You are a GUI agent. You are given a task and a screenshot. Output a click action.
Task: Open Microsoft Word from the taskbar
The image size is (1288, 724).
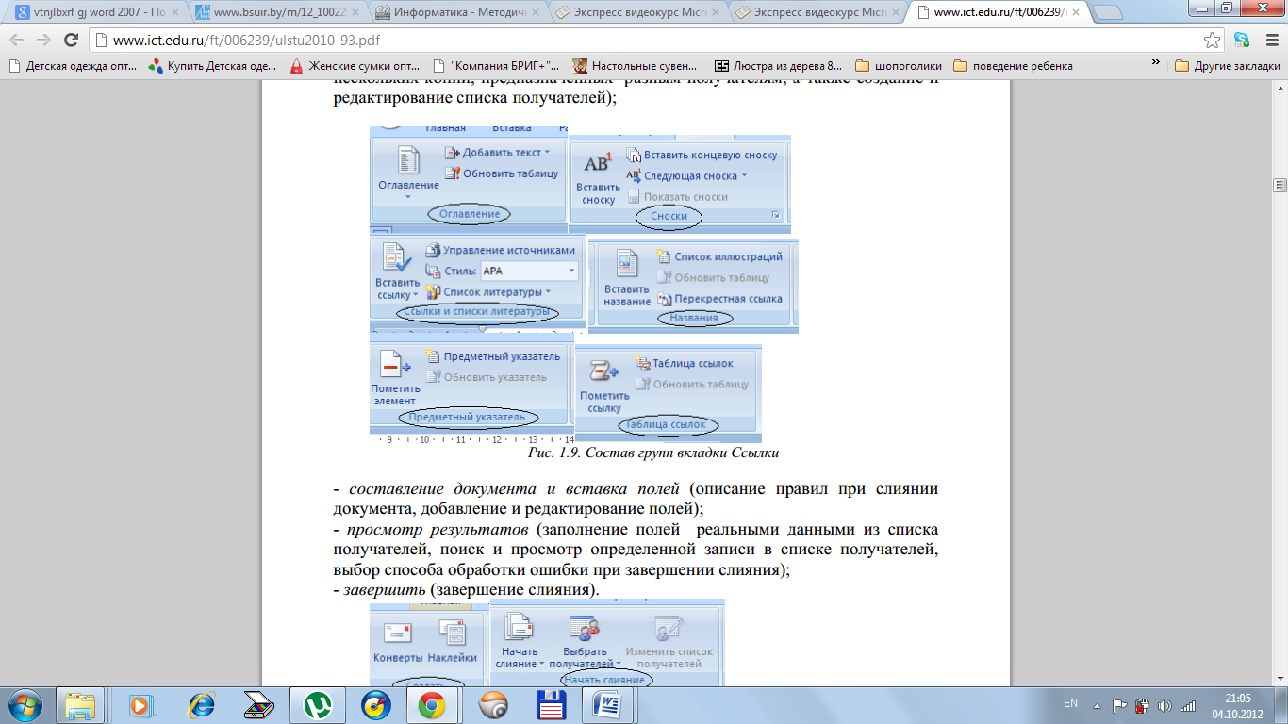(605, 704)
